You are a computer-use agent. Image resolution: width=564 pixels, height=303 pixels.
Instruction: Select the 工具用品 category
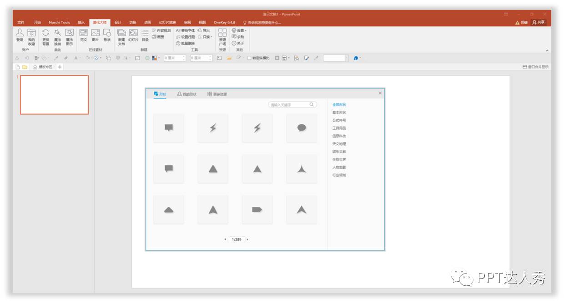click(339, 128)
